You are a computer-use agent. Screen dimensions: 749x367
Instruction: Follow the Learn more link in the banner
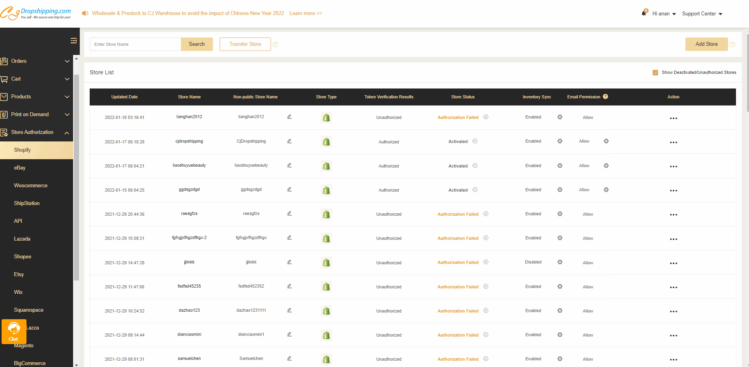click(x=305, y=13)
